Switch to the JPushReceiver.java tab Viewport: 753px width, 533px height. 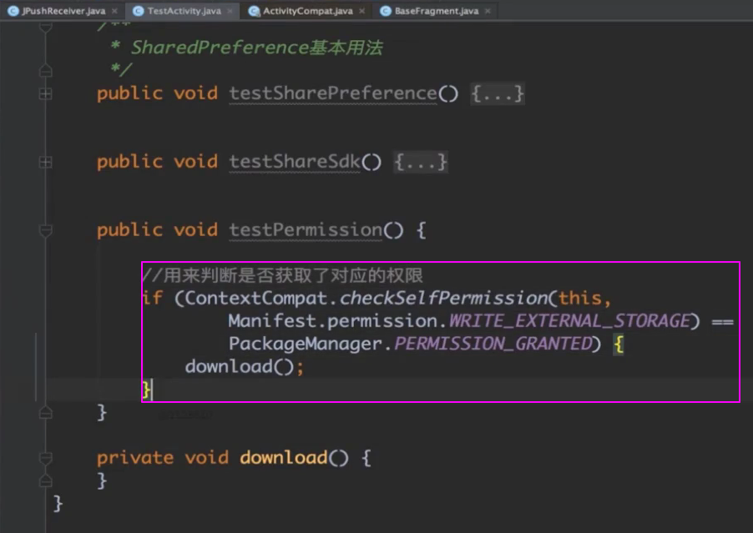(x=63, y=11)
